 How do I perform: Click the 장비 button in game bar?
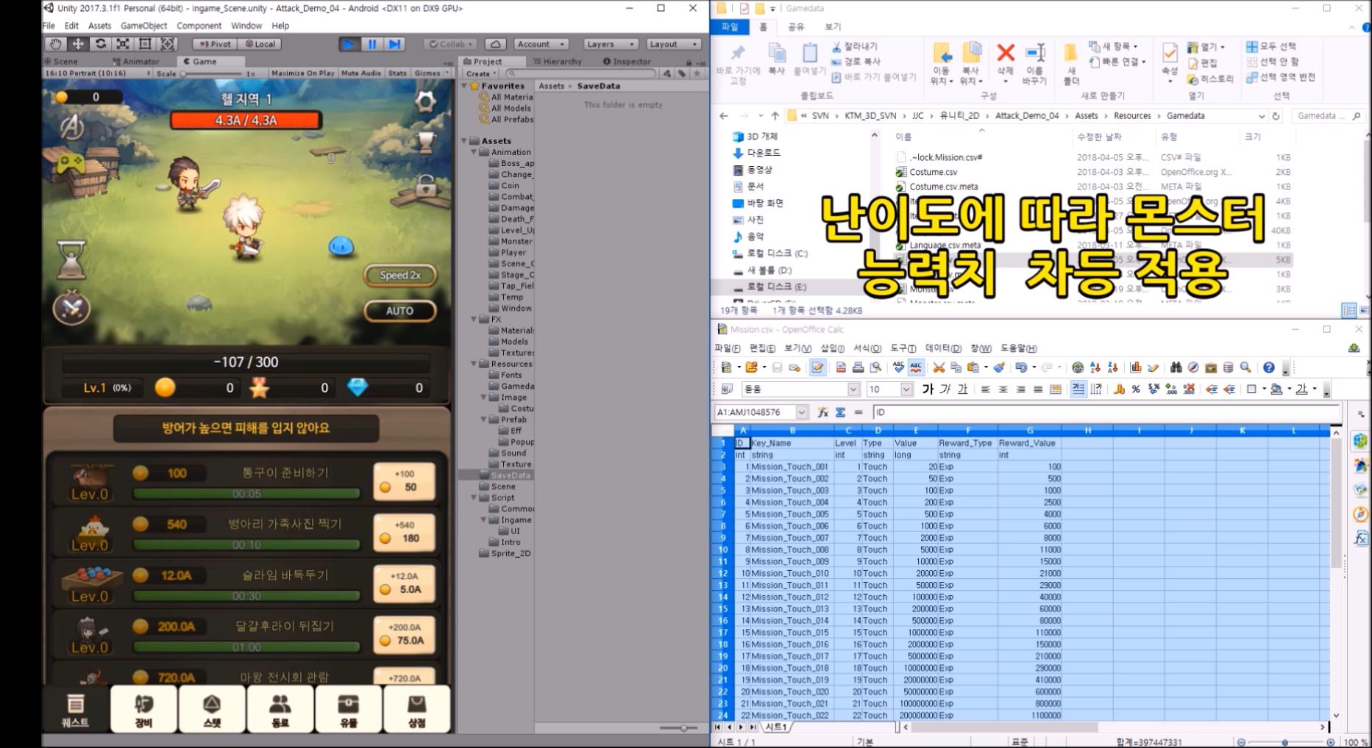tap(143, 710)
